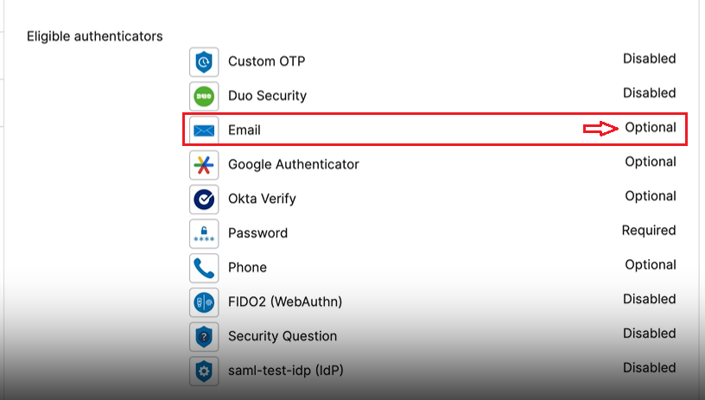
Task: Select the Okta Verify authenticator name
Action: tap(262, 199)
